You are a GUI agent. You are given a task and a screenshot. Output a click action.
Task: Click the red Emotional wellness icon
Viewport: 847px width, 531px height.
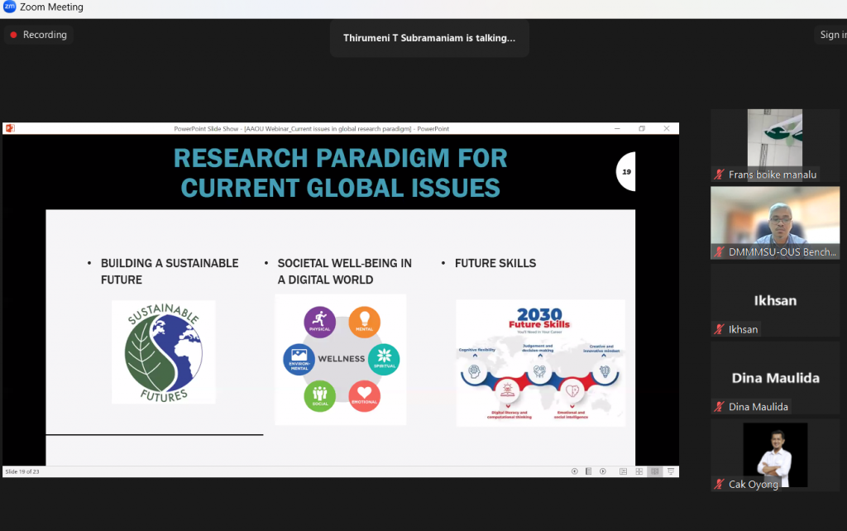[365, 396]
